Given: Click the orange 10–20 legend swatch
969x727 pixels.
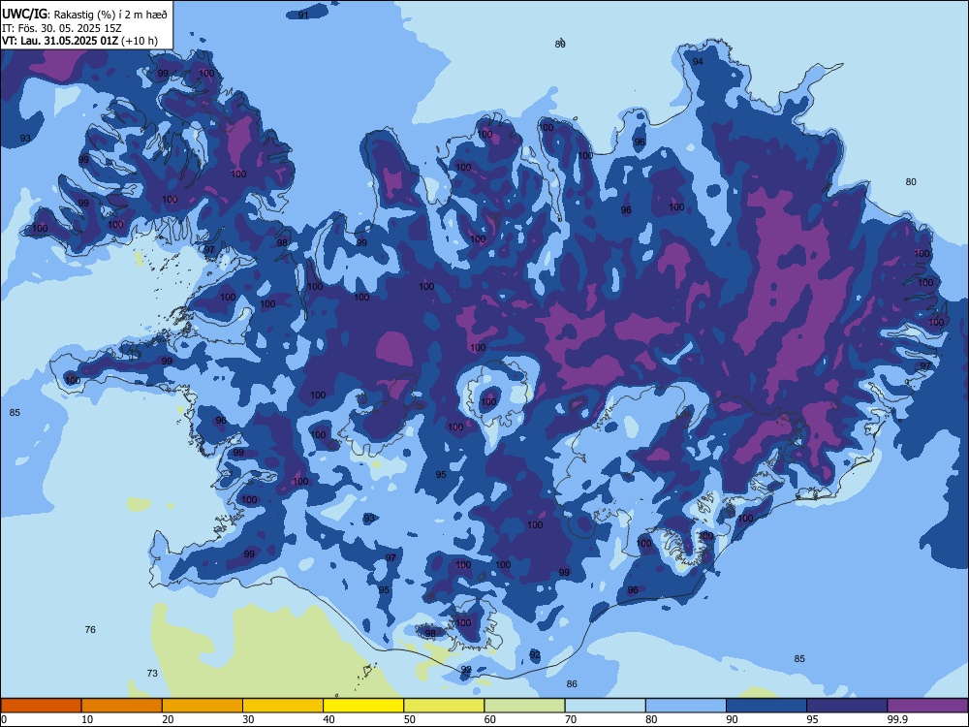Looking at the screenshot, I should [122, 706].
